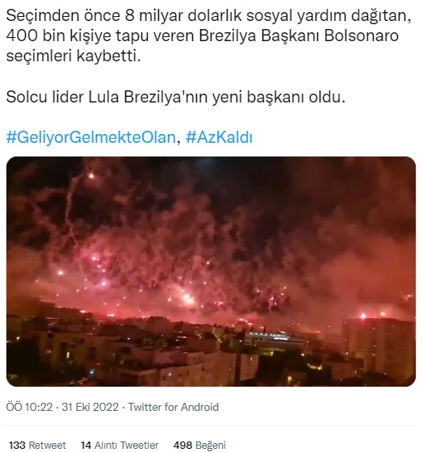Open the #AzKaldı hashtag
This screenshot has height=452, width=423.
[219, 137]
